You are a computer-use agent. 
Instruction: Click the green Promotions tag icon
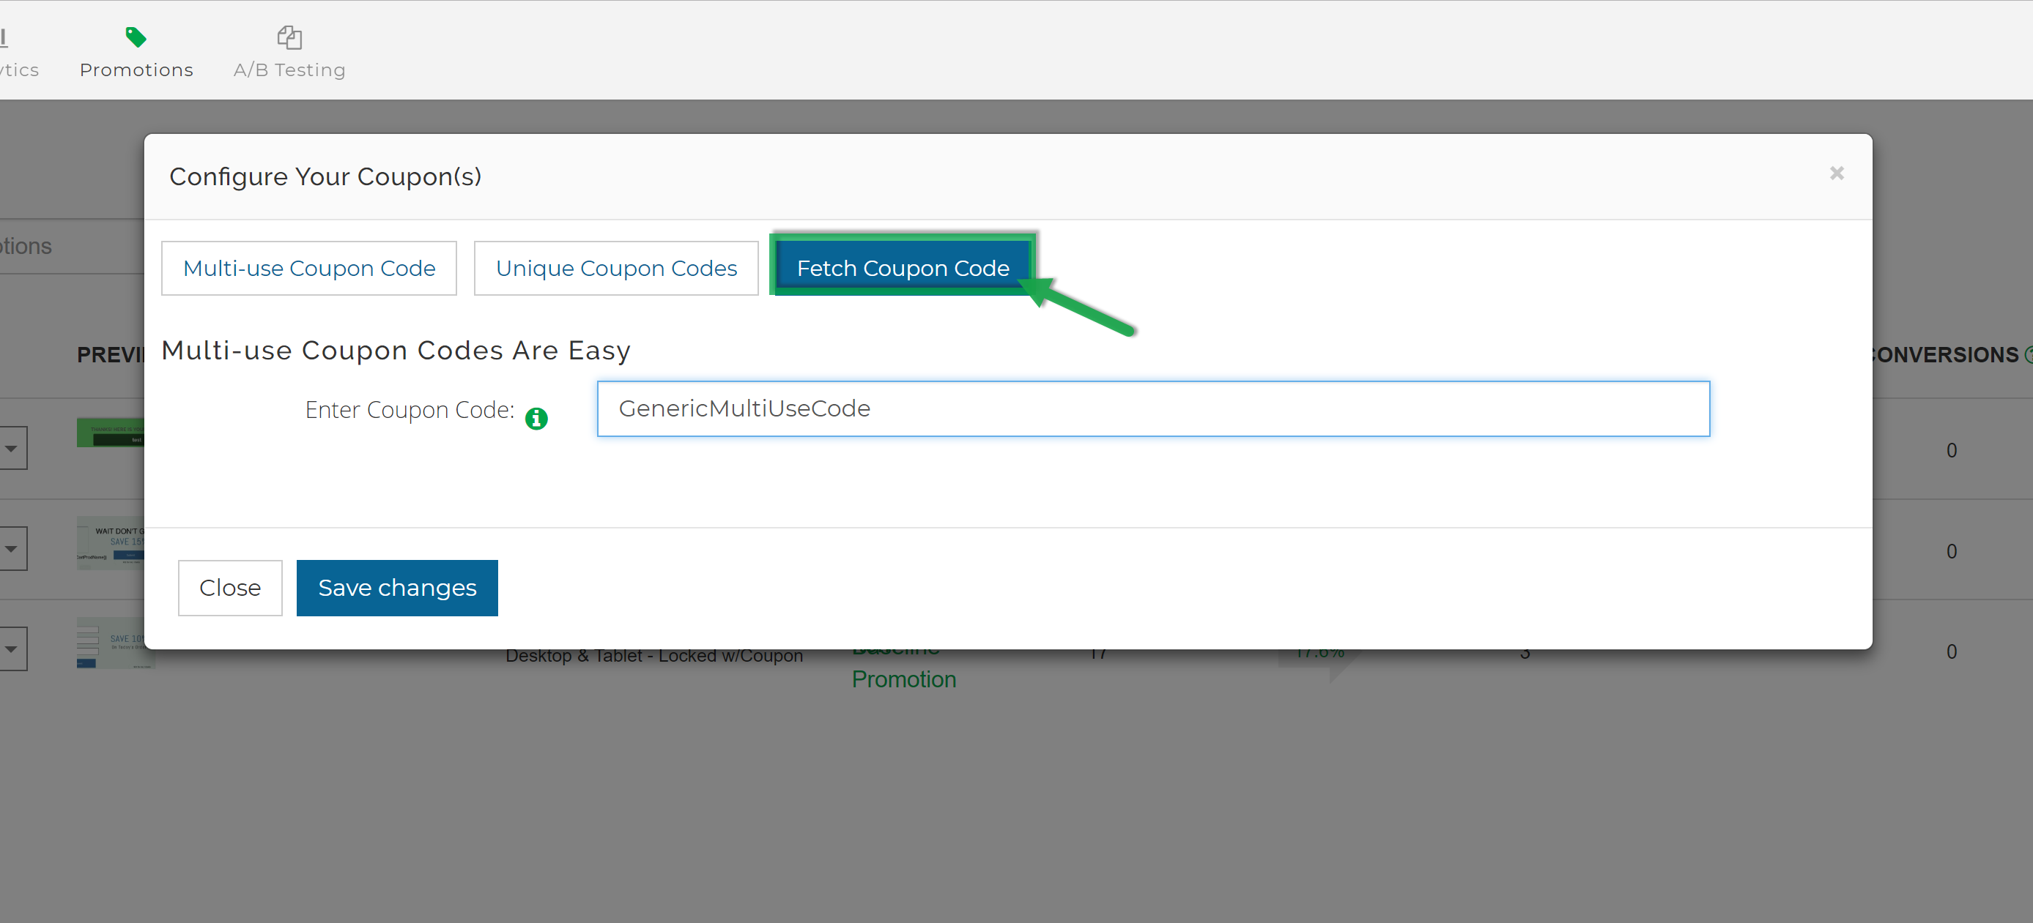(136, 37)
